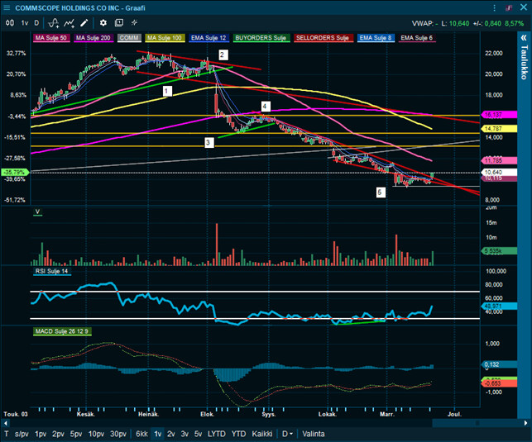532x442 pixels.
Task: Click the news/notes panel icon in toolbar
Action: click(118, 22)
